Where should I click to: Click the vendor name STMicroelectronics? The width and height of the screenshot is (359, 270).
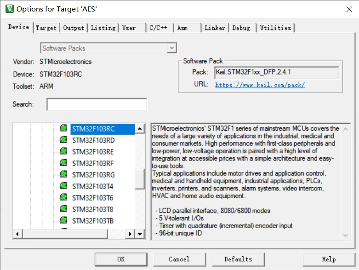pos(65,62)
